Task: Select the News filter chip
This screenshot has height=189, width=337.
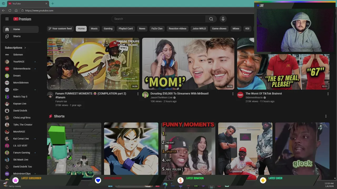Action: 142,29
